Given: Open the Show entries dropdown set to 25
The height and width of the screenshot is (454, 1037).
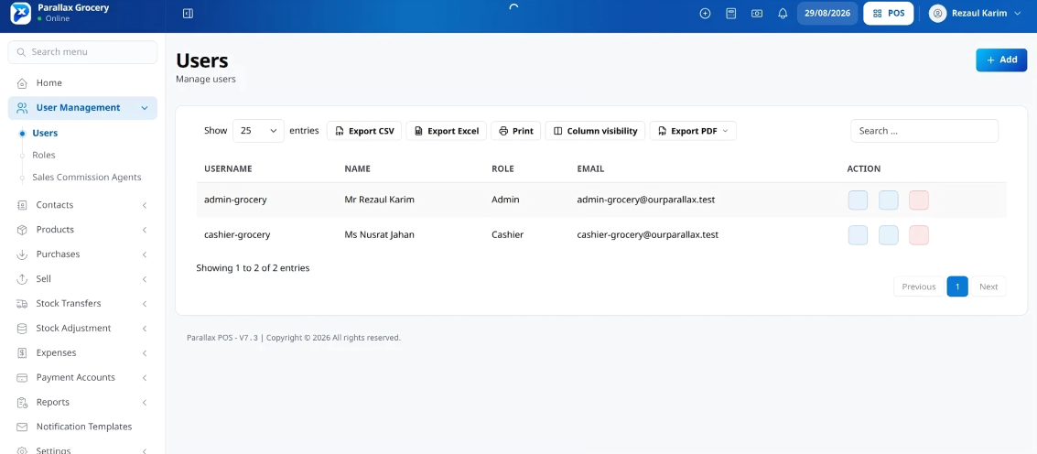Looking at the screenshot, I should (259, 131).
